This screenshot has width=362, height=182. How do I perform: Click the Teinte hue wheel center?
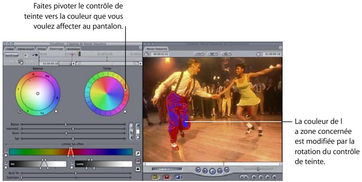[x=107, y=93]
